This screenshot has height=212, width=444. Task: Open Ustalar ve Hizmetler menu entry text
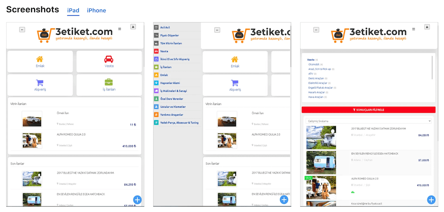pyautogui.click(x=173, y=107)
